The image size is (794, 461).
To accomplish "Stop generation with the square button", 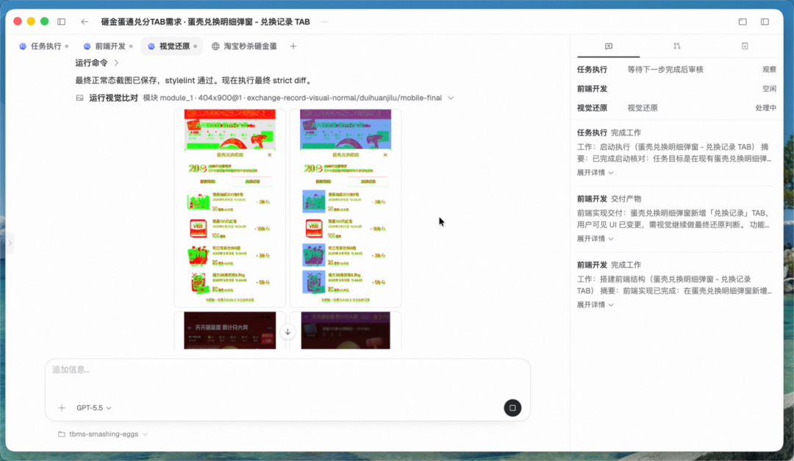I will pyautogui.click(x=512, y=408).
